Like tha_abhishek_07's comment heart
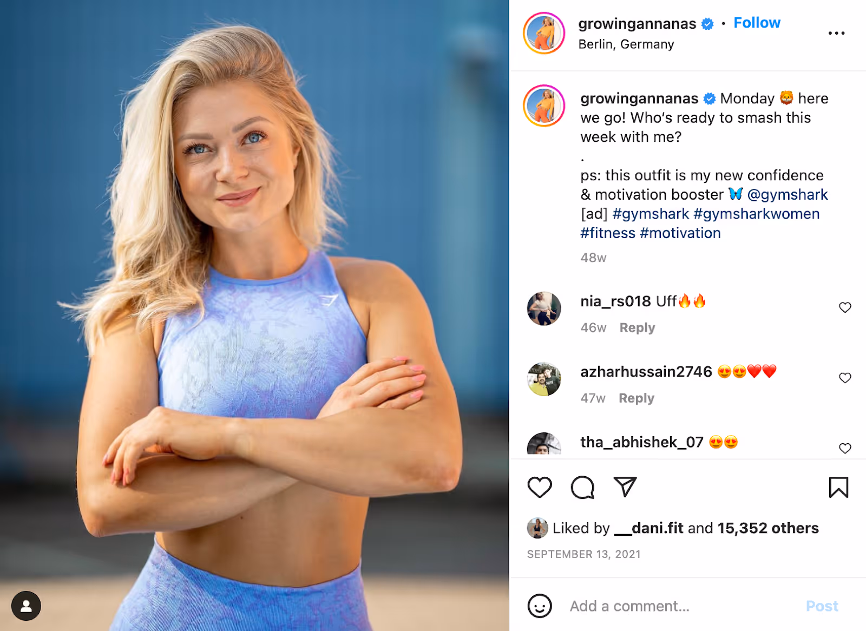Image resolution: width=866 pixels, height=631 pixels. (x=845, y=448)
